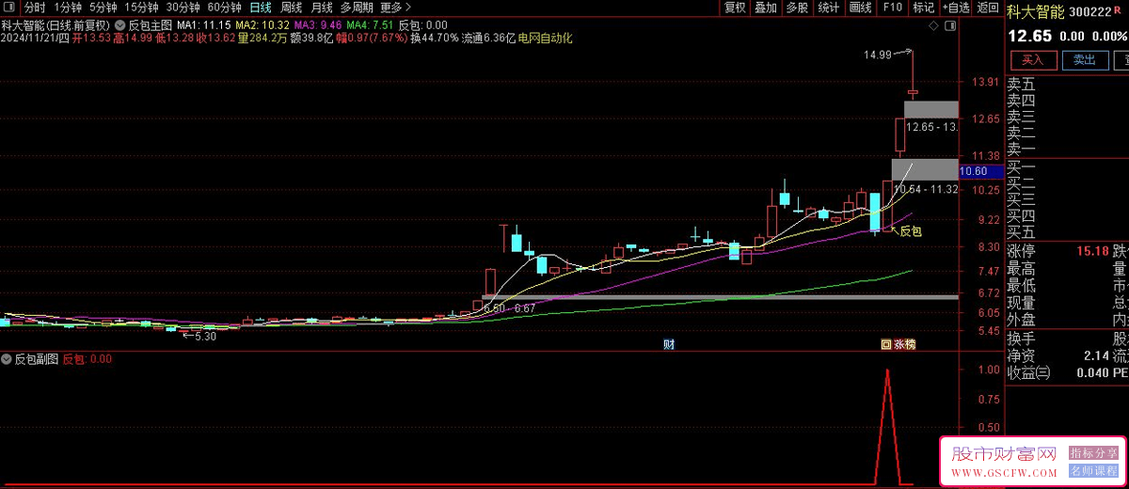This screenshot has height=489, width=1129.
Task: Click the 净资 2.14 value
Action: (1096, 356)
